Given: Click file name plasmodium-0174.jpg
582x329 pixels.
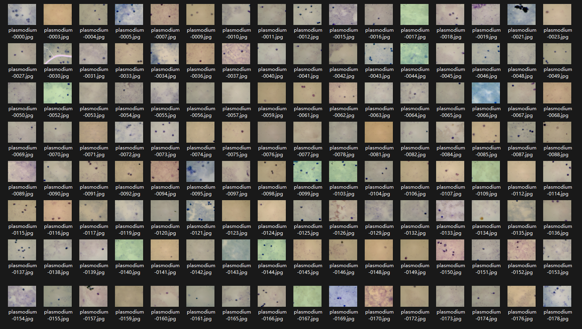Looking at the screenshot, I should 486,315.
